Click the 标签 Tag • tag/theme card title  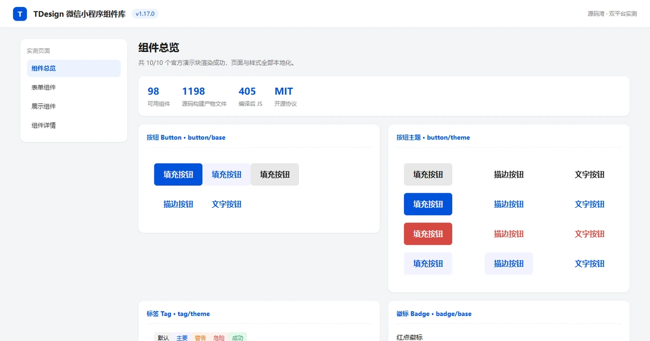tap(178, 314)
